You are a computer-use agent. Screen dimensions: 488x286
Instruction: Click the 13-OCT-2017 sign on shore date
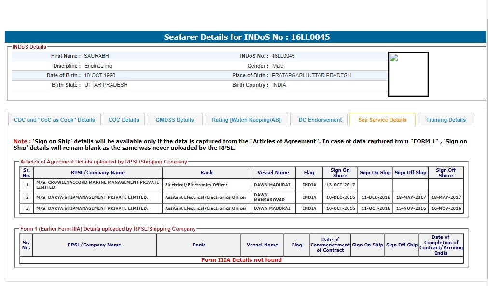(340, 185)
